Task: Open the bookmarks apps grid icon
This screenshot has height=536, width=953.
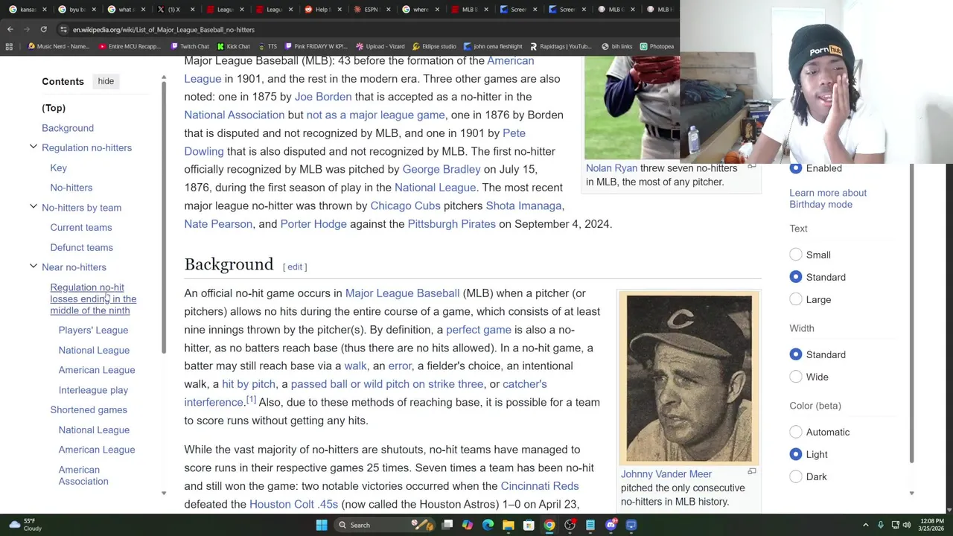Action: coord(9,46)
